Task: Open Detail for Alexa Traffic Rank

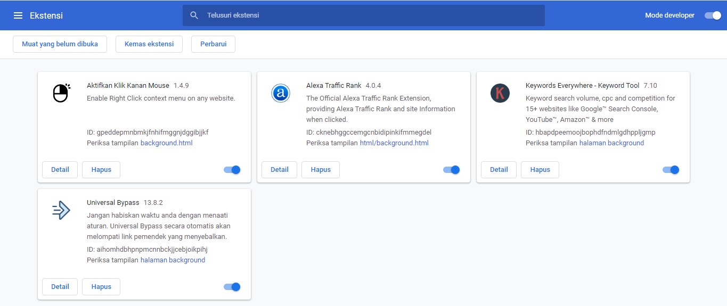Action: click(x=280, y=170)
